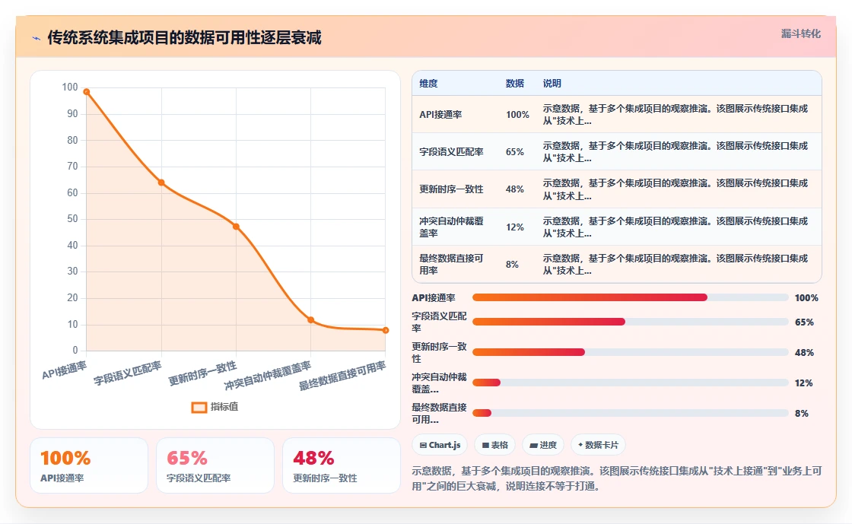Click the 数据 column header
Screen dimensions: 852x524
pos(514,83)
